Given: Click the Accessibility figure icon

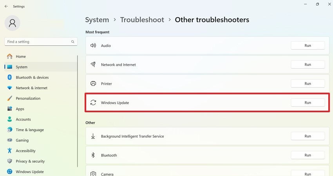Looking at the screenshot, I should (x=9, y=151).
